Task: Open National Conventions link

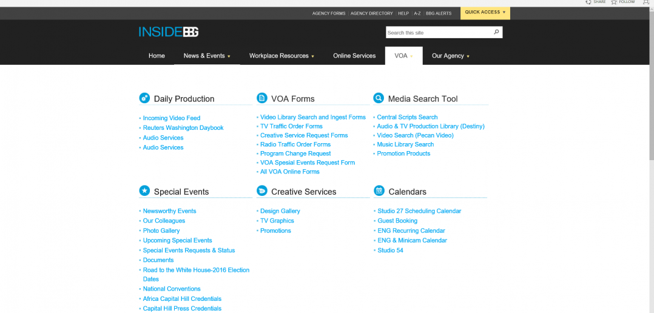Action: [x=172, y=289]
